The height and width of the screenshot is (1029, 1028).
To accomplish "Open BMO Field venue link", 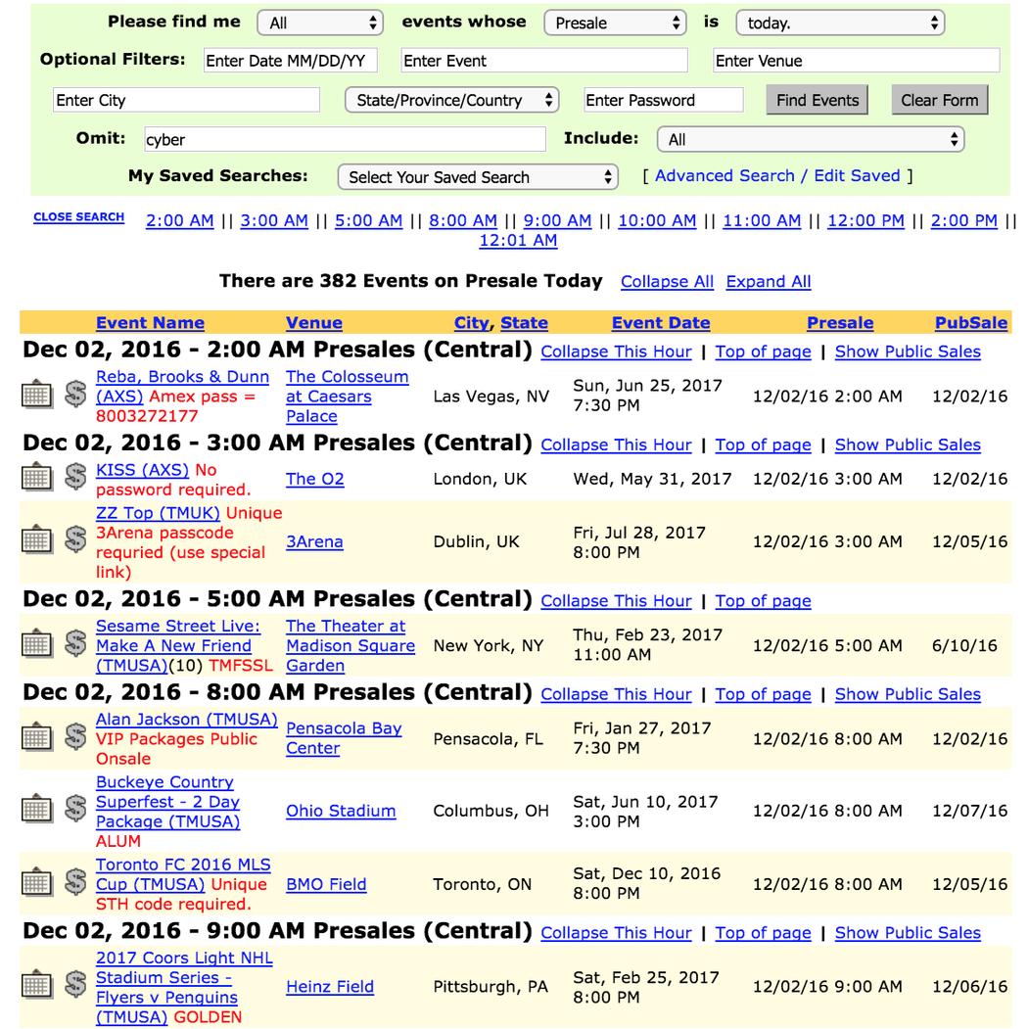I will 326,885.
